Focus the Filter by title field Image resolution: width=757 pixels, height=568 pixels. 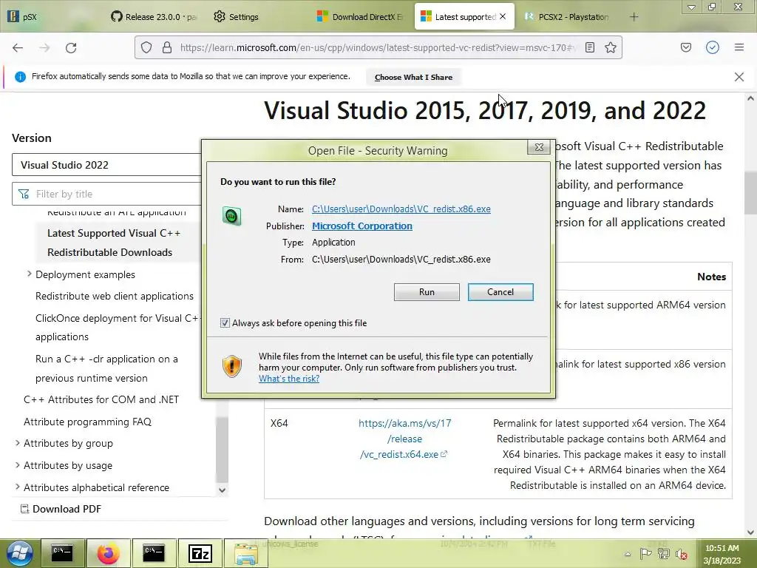[106, 195]
